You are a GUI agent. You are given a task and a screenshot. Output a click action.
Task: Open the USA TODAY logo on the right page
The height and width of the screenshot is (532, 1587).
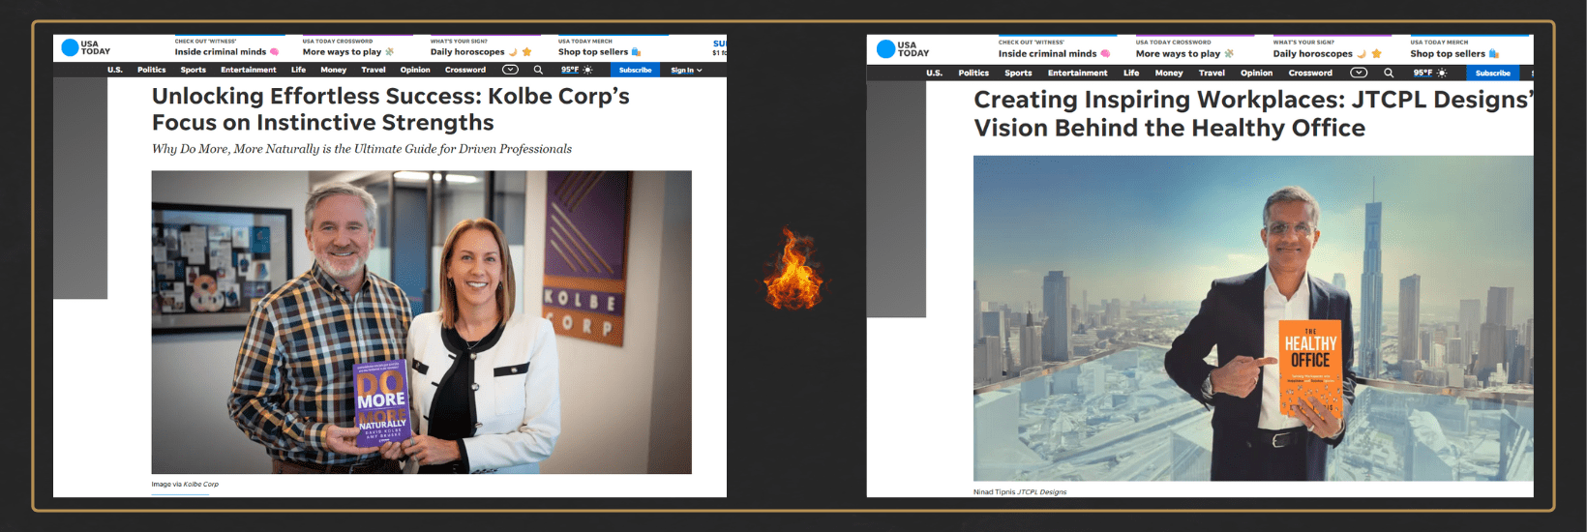click(903, 48)
